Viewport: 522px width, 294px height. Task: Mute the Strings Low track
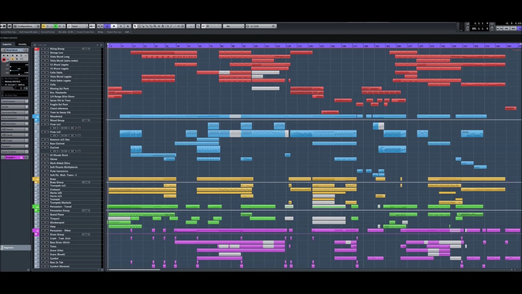[x=43, y=53]
